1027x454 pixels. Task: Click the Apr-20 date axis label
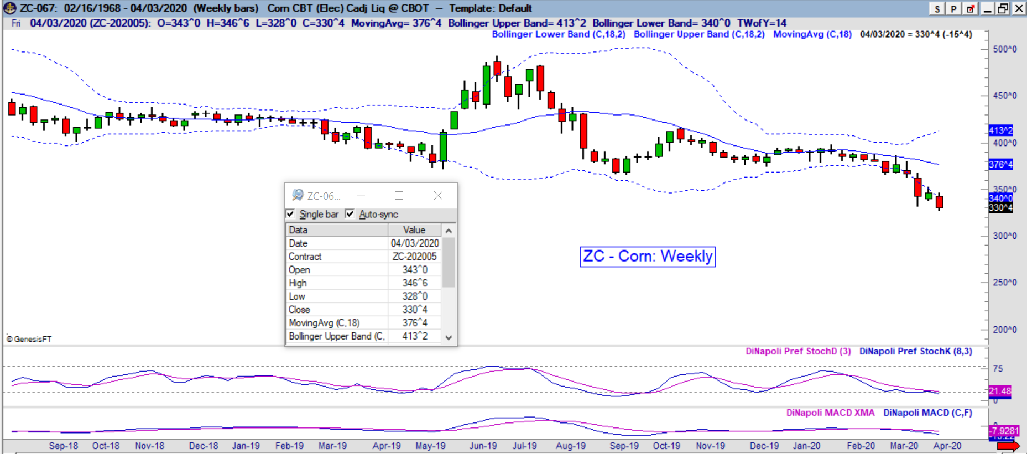[x=947, y=446]
